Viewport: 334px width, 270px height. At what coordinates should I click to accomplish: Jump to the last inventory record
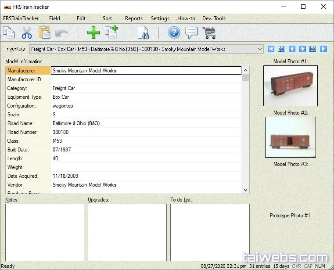click(x=323, y=49)
